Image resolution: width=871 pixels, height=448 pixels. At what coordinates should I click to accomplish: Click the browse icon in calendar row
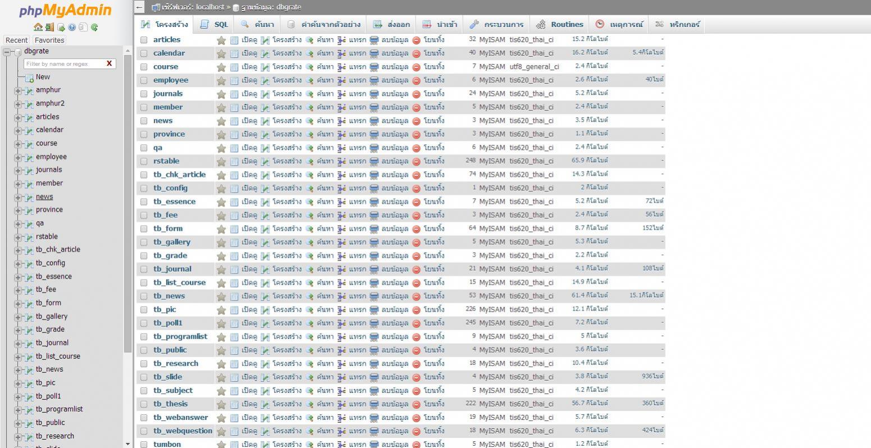tap(234, 53)
